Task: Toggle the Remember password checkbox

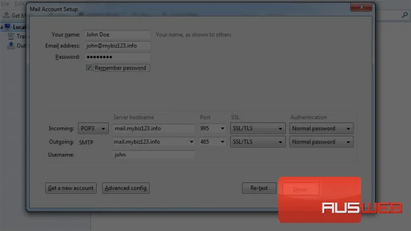Action: click(89, 68)
